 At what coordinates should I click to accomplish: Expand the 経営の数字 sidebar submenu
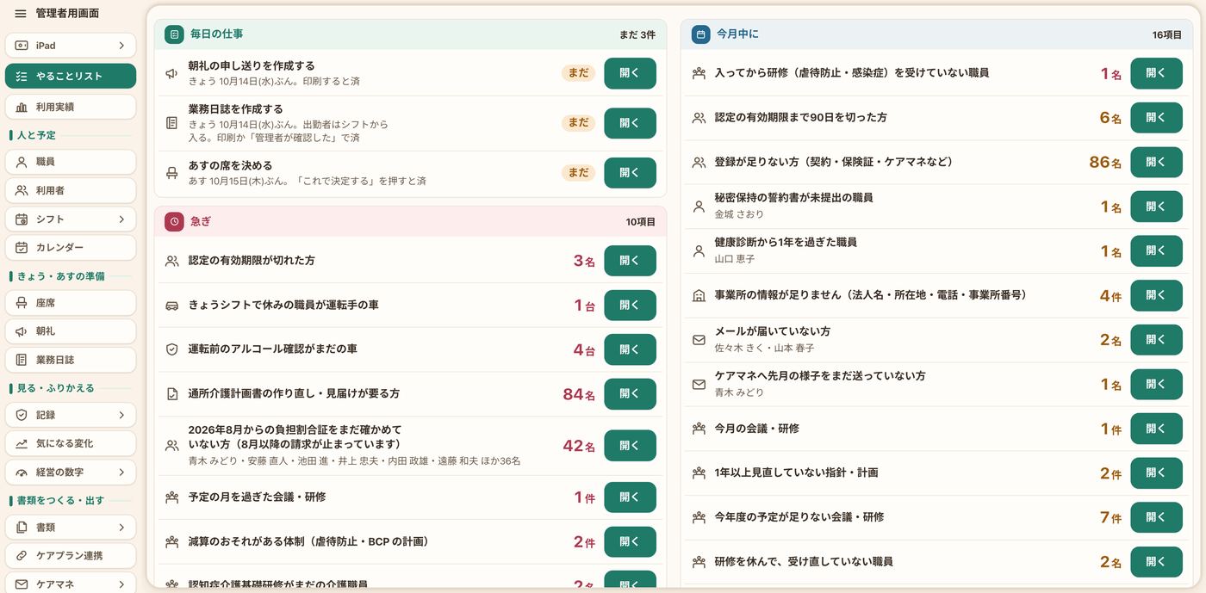(71, 473)
